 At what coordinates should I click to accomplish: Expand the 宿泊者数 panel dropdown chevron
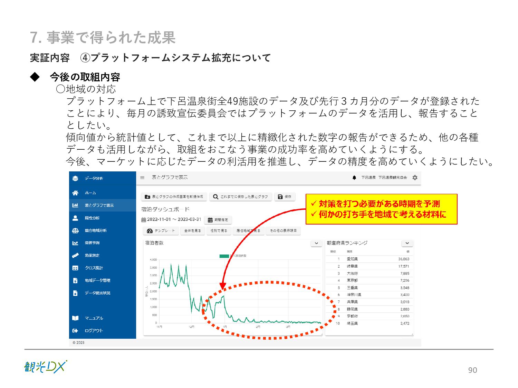316,243
